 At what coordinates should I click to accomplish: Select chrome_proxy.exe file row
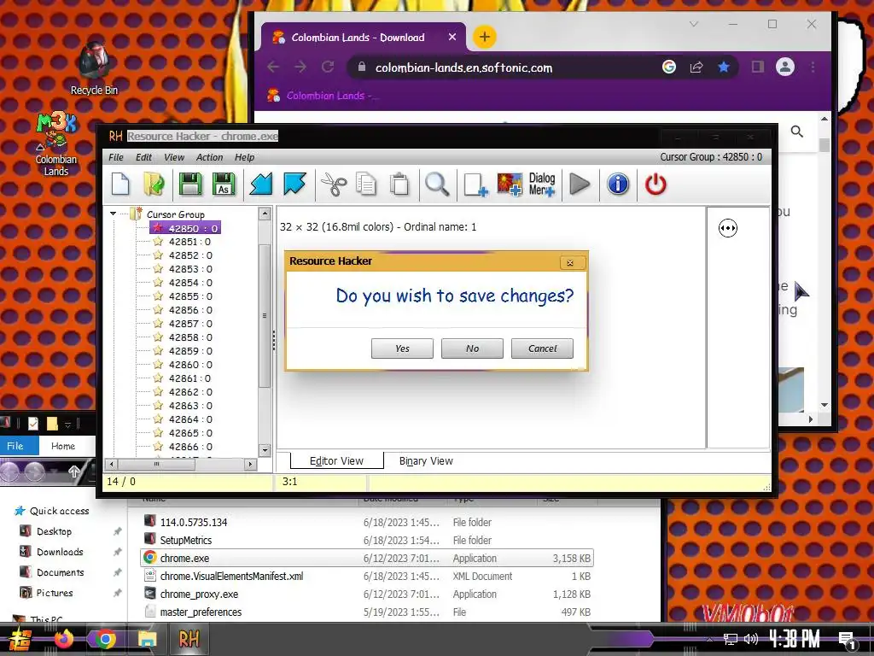pyautogui.click(x=367, y=594)
